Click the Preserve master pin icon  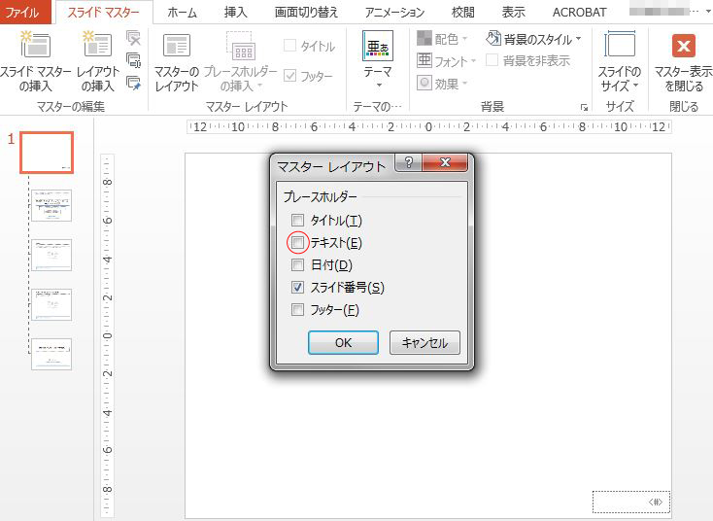[x=134, y=83]
